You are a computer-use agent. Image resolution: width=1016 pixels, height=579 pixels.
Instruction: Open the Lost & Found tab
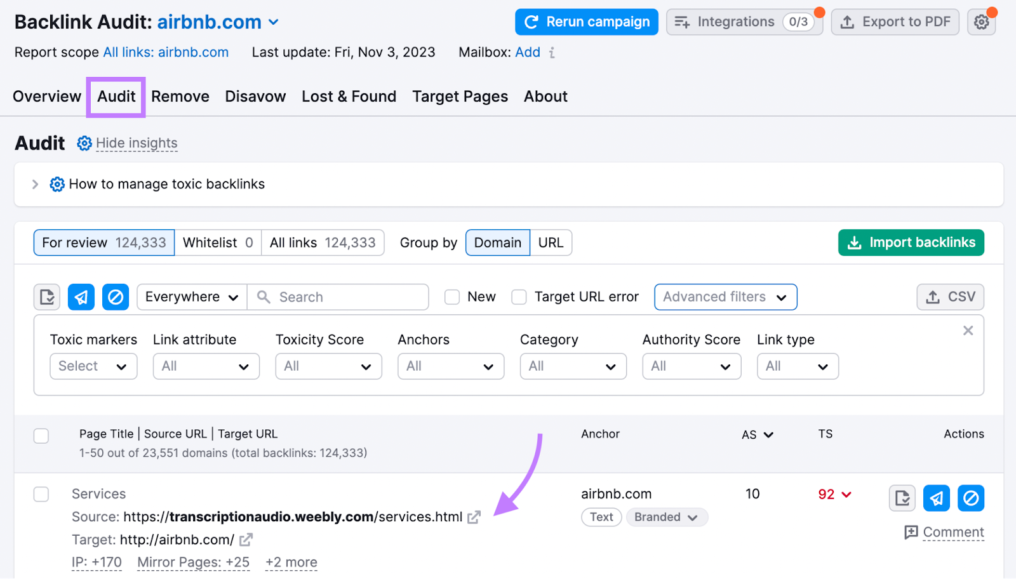[x=349, y=96]
